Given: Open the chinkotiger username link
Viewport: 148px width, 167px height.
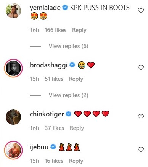Looking at the screenshot, I should pyautogui.click(x=47, y=114).
